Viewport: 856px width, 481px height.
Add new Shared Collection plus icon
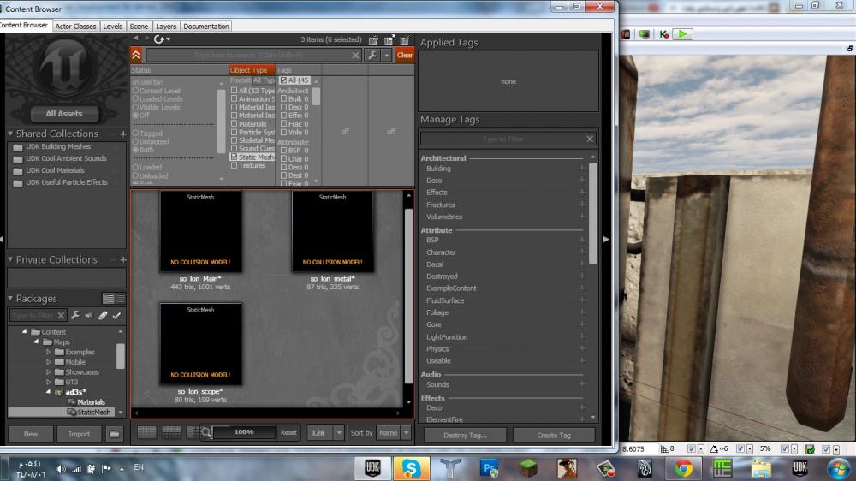click(x=122, y=134)
